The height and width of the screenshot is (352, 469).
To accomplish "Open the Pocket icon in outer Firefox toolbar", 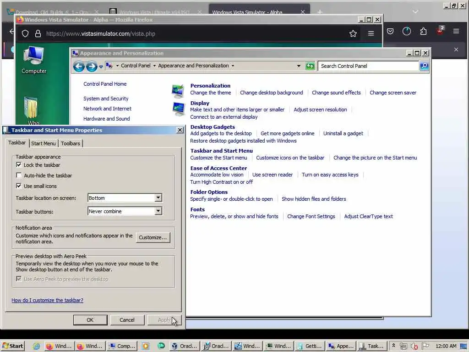I will point(390,31).
